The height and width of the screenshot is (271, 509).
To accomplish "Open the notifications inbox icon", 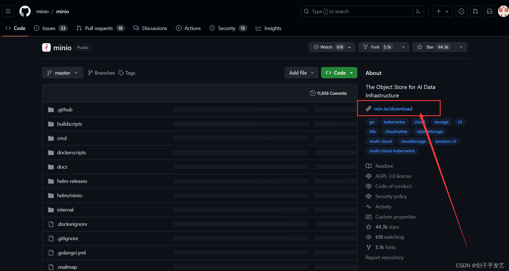I will (x=490, y=11).
